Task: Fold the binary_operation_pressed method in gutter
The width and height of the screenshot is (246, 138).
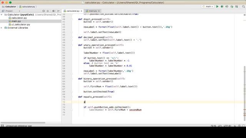Action: coord(72,79)
